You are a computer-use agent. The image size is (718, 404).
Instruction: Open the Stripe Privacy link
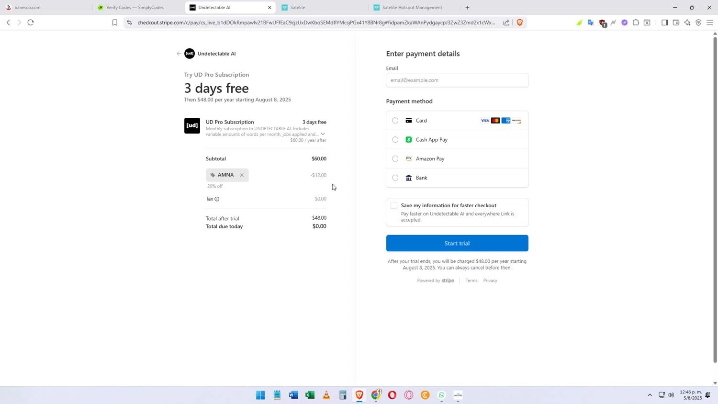tap(490, 281)
